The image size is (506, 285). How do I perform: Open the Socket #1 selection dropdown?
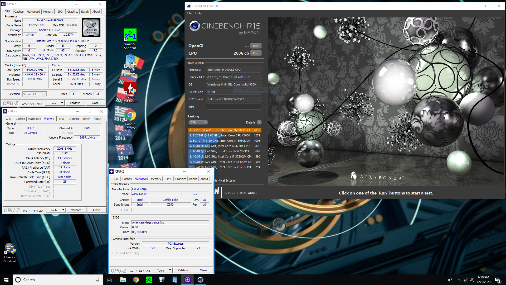[35, 94]
